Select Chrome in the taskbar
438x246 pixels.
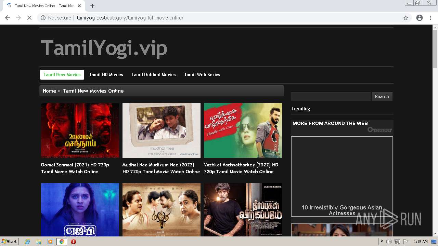click(x=62, y=242)
